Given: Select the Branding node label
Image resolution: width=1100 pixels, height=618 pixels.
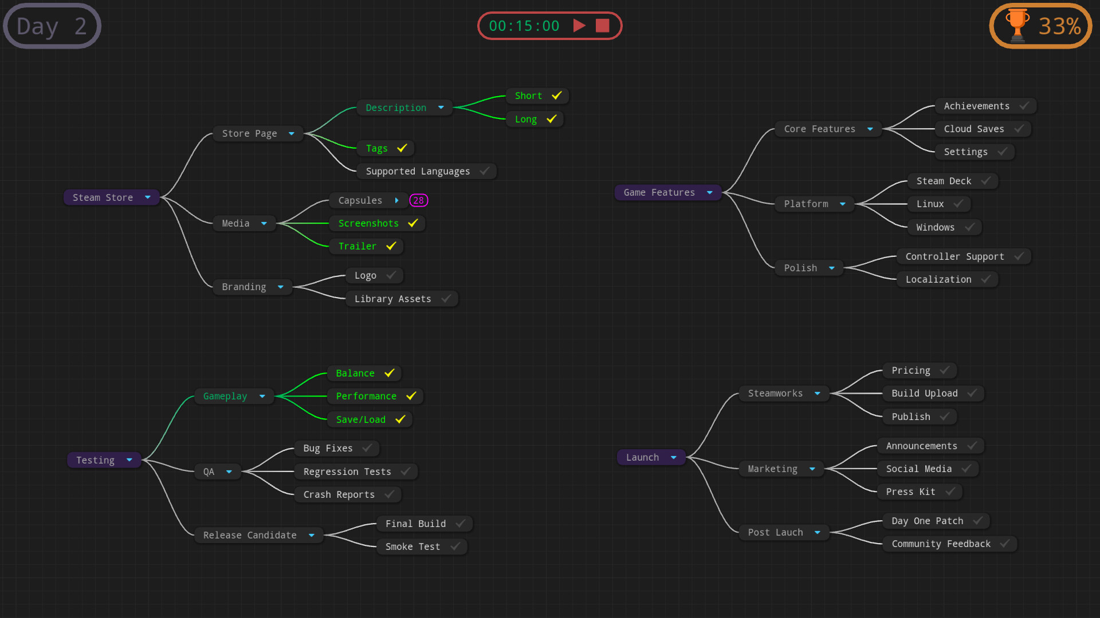Looking at the screenshot, I should click(x=244, y=287).
